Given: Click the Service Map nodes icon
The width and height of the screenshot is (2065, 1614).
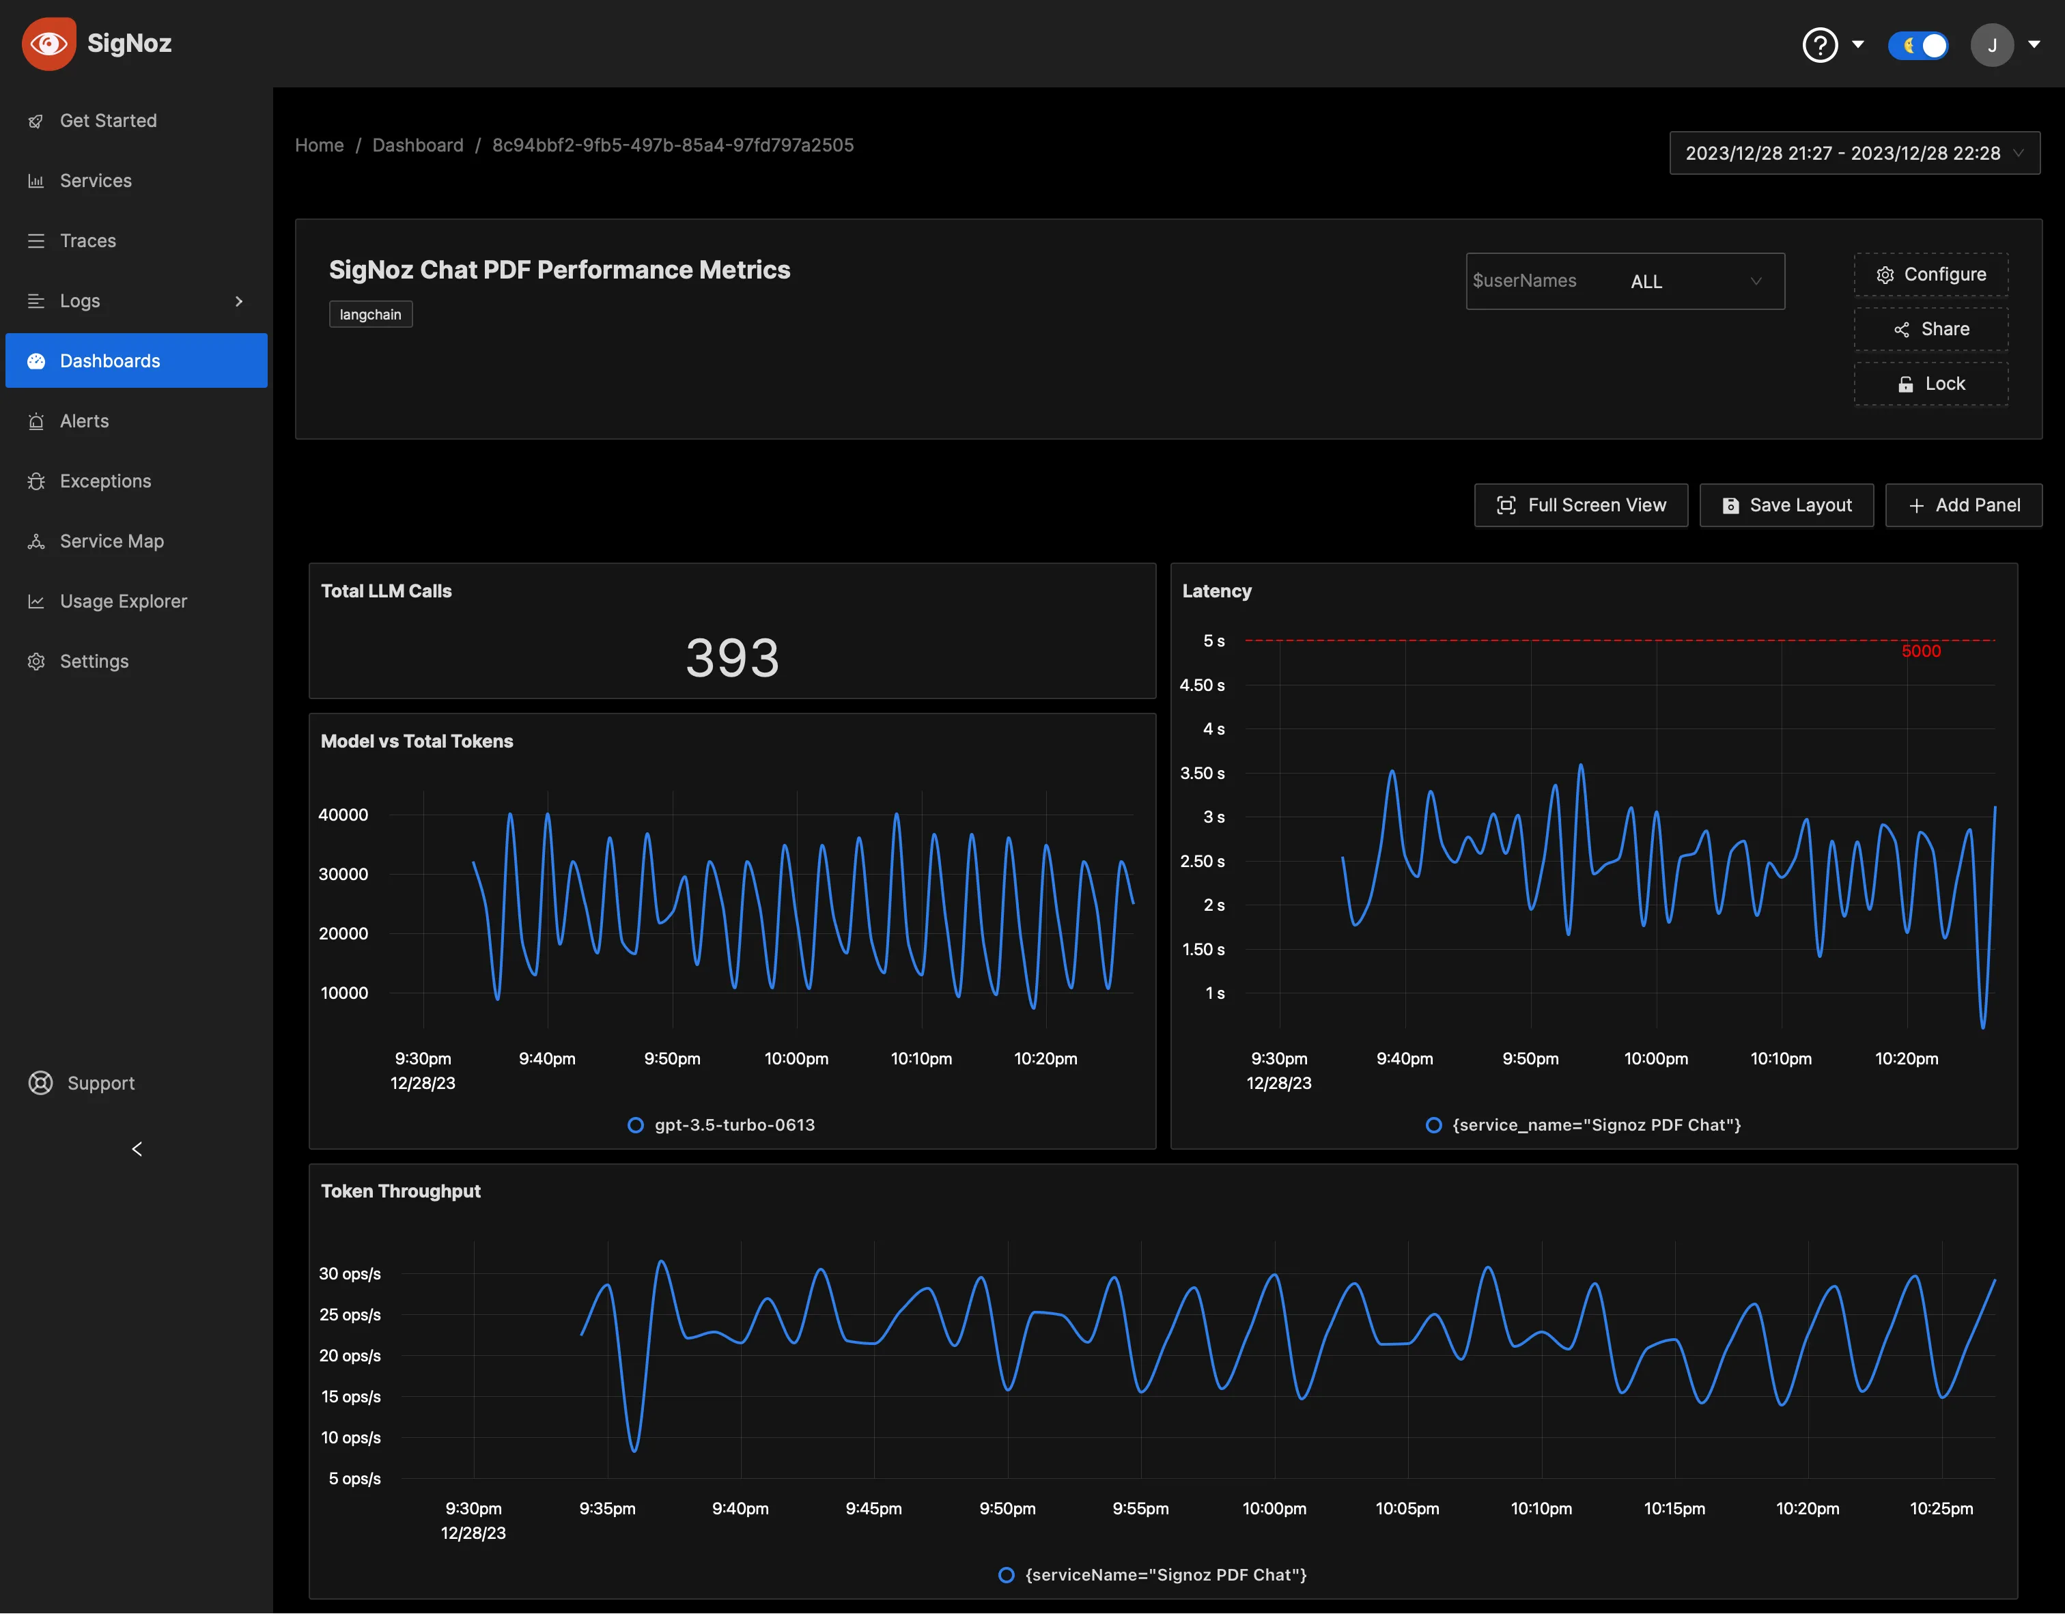Looking at the screenshot, I should tap(36, 542).
